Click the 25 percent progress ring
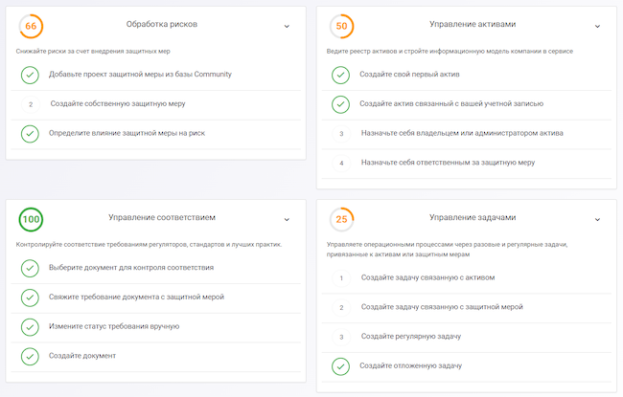The image size is (623, 397). pyautogui.click(x=340, y=219)
